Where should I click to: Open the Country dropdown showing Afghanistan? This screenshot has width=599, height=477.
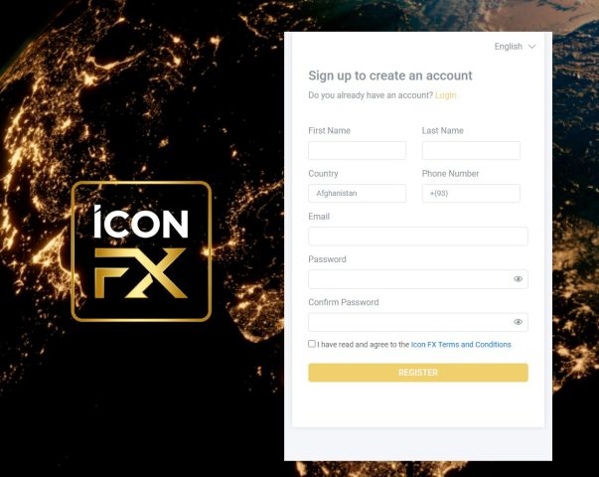pyautogui.click(x=357, y=194)
